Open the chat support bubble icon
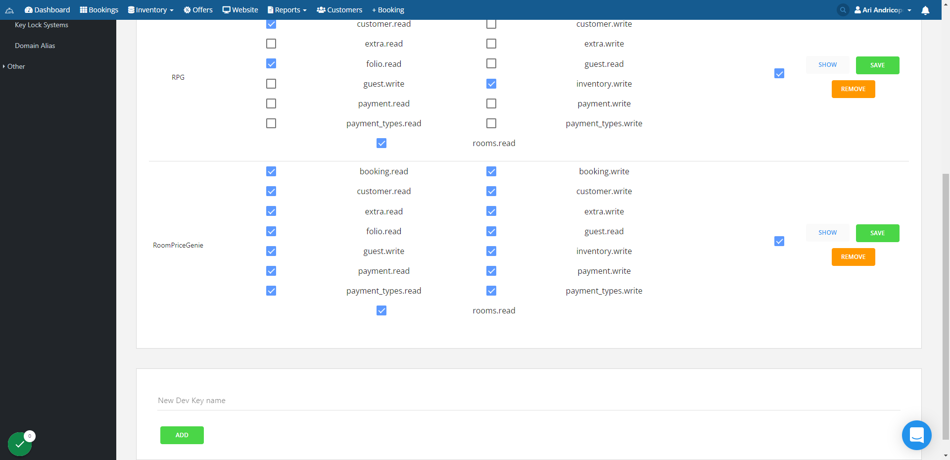Viewport: 950px width, 460px height. (x=917, y=435)
